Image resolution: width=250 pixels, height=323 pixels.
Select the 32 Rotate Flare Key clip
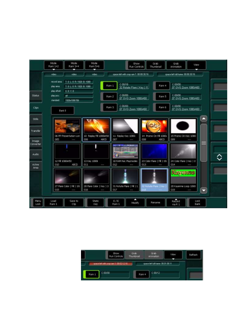[x=154, y=180]
